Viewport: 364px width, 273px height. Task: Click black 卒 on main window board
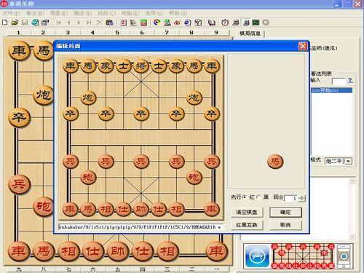pyautogui.click(x=19, y=118)
